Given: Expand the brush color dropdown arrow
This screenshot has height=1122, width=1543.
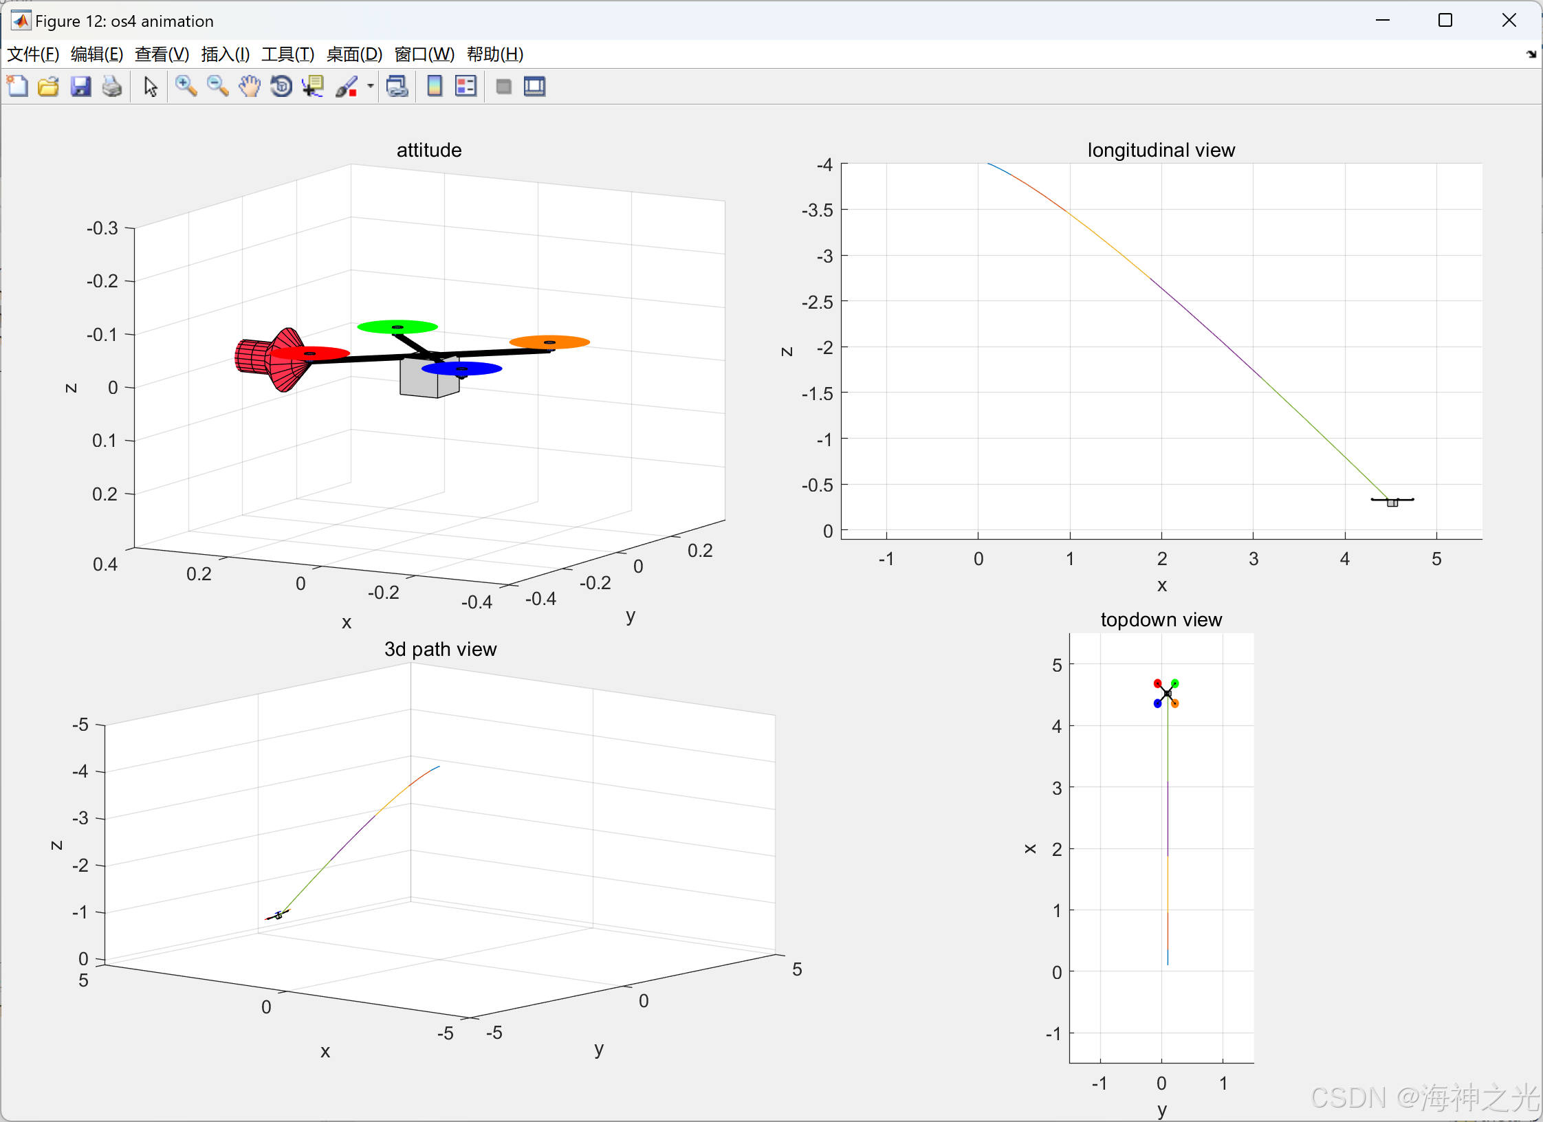Looking at the screenshot, I should [x=371, y=87].
